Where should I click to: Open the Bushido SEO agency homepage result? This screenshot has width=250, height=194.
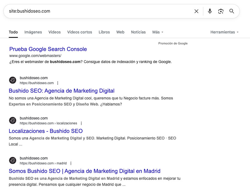(62, 91)
